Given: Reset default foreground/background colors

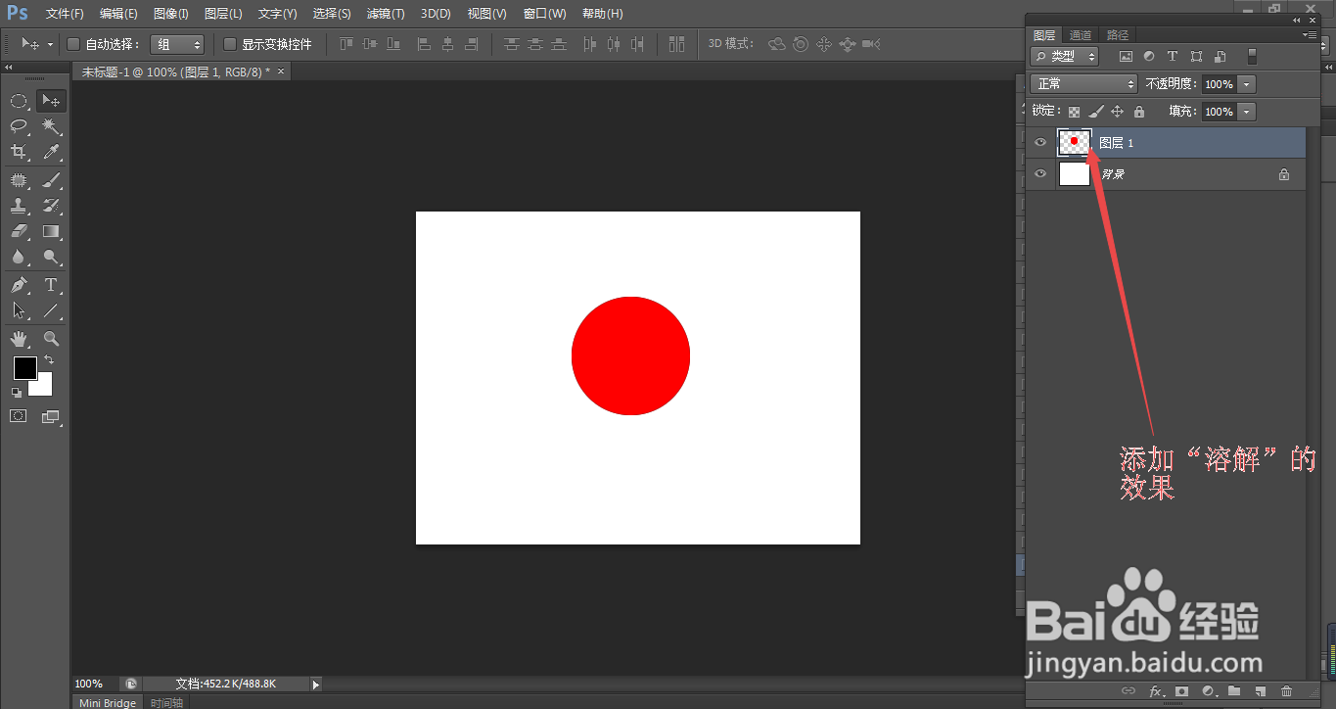Looking at the screenshot, I should tap(17, 393).
